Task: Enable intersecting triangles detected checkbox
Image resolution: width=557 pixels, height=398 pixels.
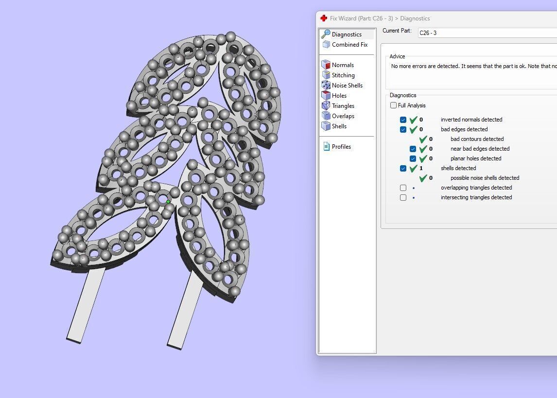Action: pos(403,197)
